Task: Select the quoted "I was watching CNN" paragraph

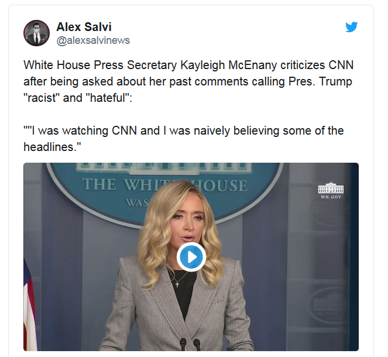Action: (x=184, y=139)
